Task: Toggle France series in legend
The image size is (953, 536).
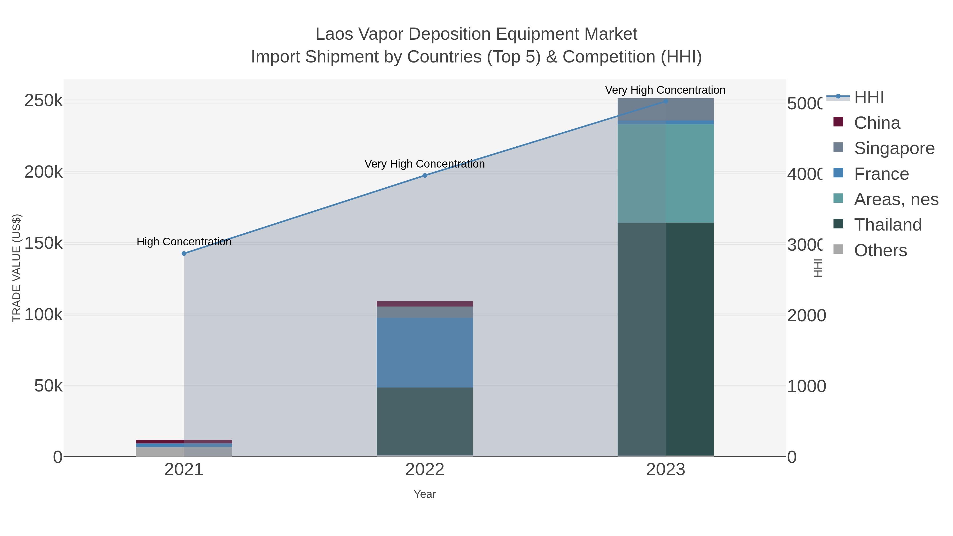Action: point(871,173)
